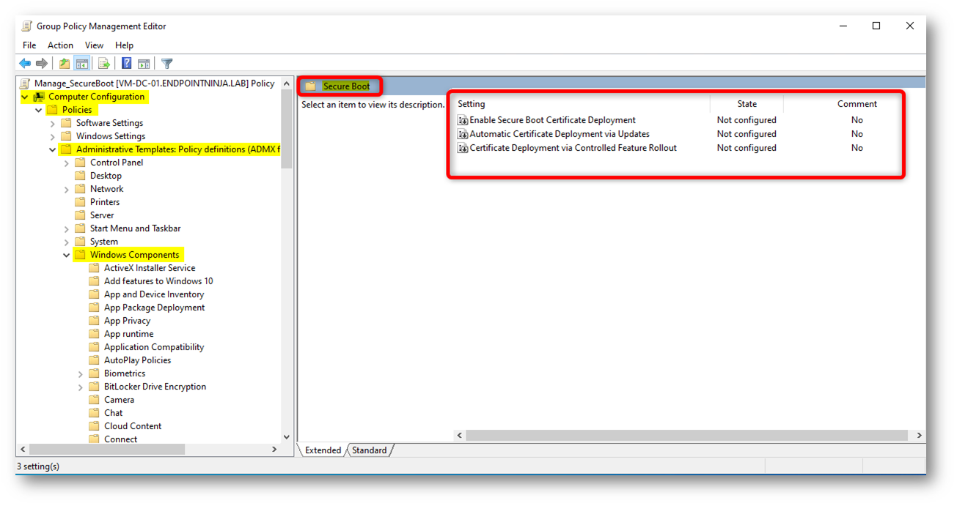Screen dimensions: 957x506
Task: Click the Windows Settings folder icon
Action: coord(66,136)
